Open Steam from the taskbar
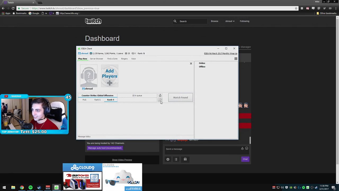Viewport: 339px width, 191px height. (39, 188)
